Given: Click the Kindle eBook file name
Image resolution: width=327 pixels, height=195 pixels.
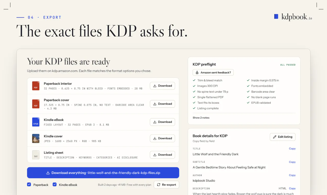Looking at the screenshot, I should (54, 120).
